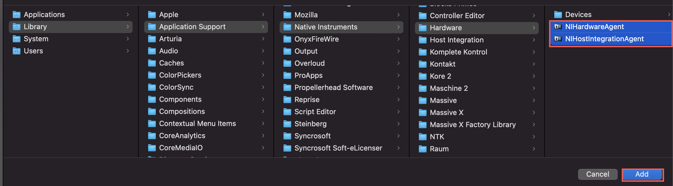The image size is (673, 186).
Task: Click the Components folder icon
Action: (x=152, y=99)
